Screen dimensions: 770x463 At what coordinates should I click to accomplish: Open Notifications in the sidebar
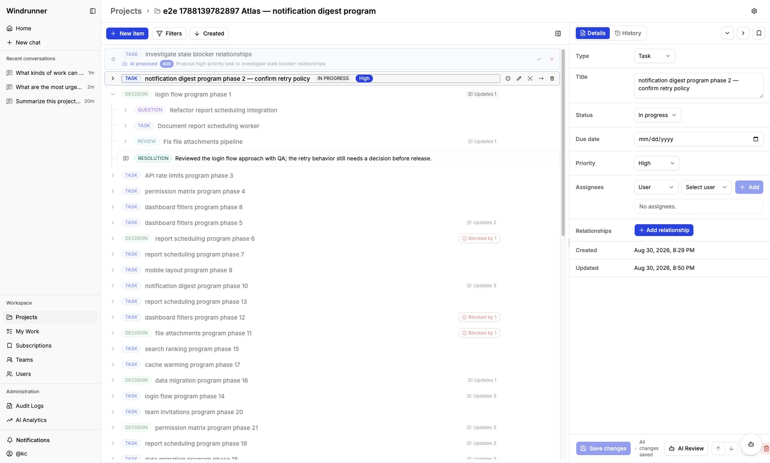point(50,440)
